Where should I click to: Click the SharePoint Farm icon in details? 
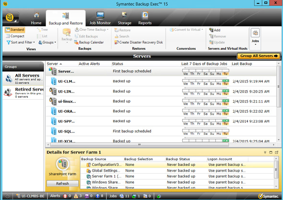point(63,164)
